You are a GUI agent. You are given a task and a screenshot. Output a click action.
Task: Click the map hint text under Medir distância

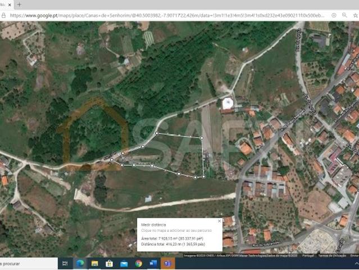[x=176, y=231]
